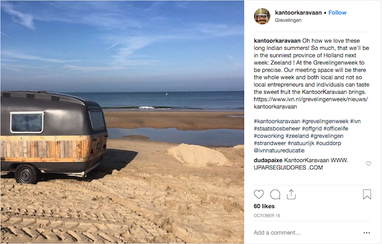The width and height of the screenshot is (382, 244).
Task: Open comments via the speech bubble icon
Action: (x=275, y=194)
